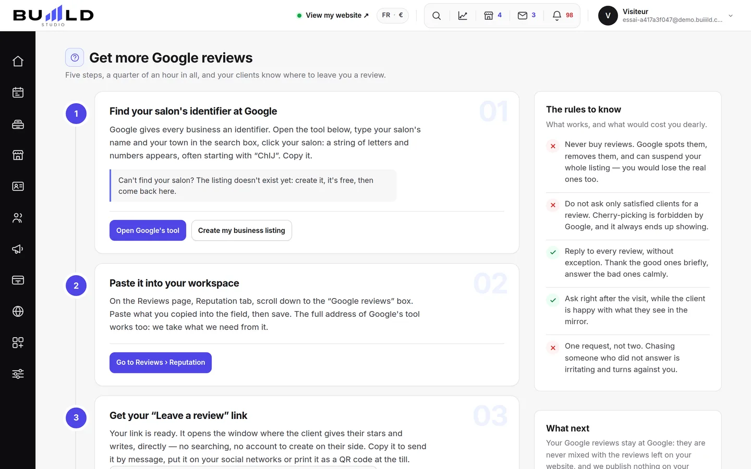Click the question mark help icon by title
Image resolution: width=751 pixels, height=469 pixels.
coord(75,57)
